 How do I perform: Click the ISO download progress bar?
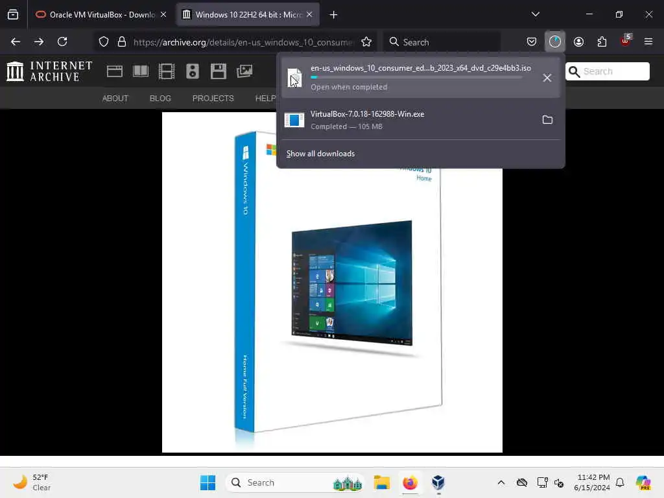click(416, 78)
